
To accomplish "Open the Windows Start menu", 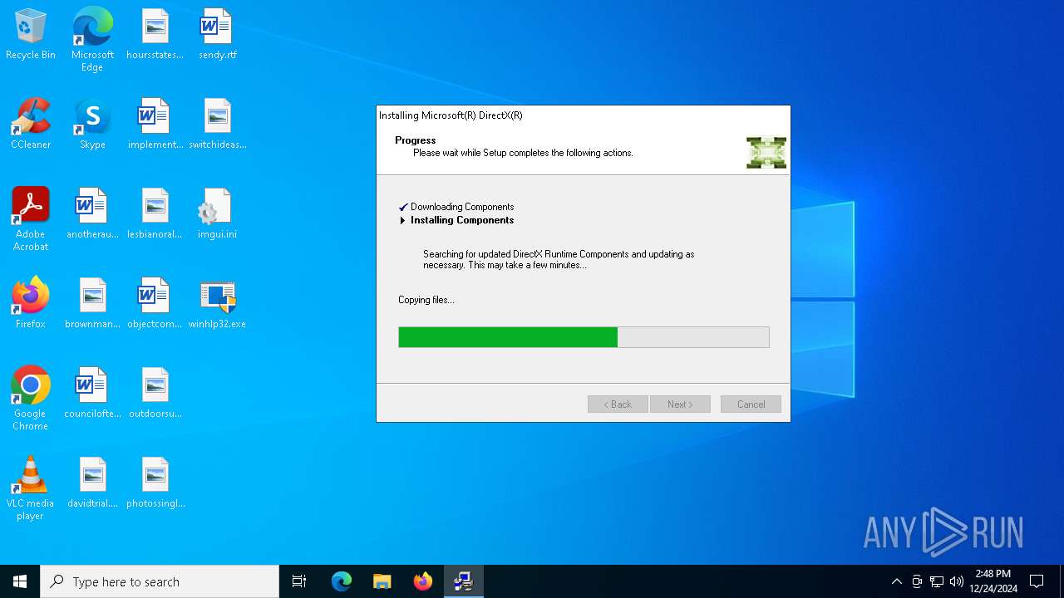I will click(20, 581).
